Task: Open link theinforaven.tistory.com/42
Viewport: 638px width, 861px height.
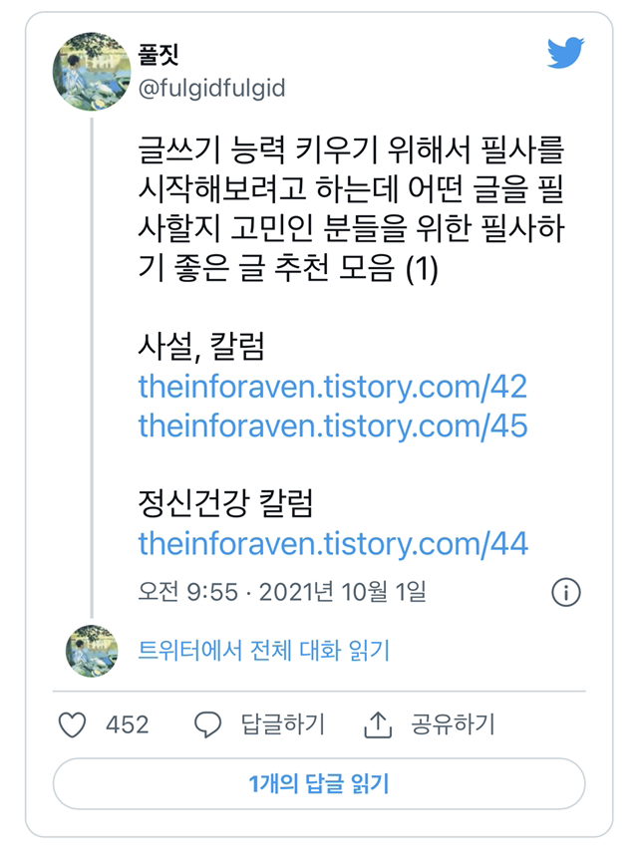Action: (x=333, y=387)
